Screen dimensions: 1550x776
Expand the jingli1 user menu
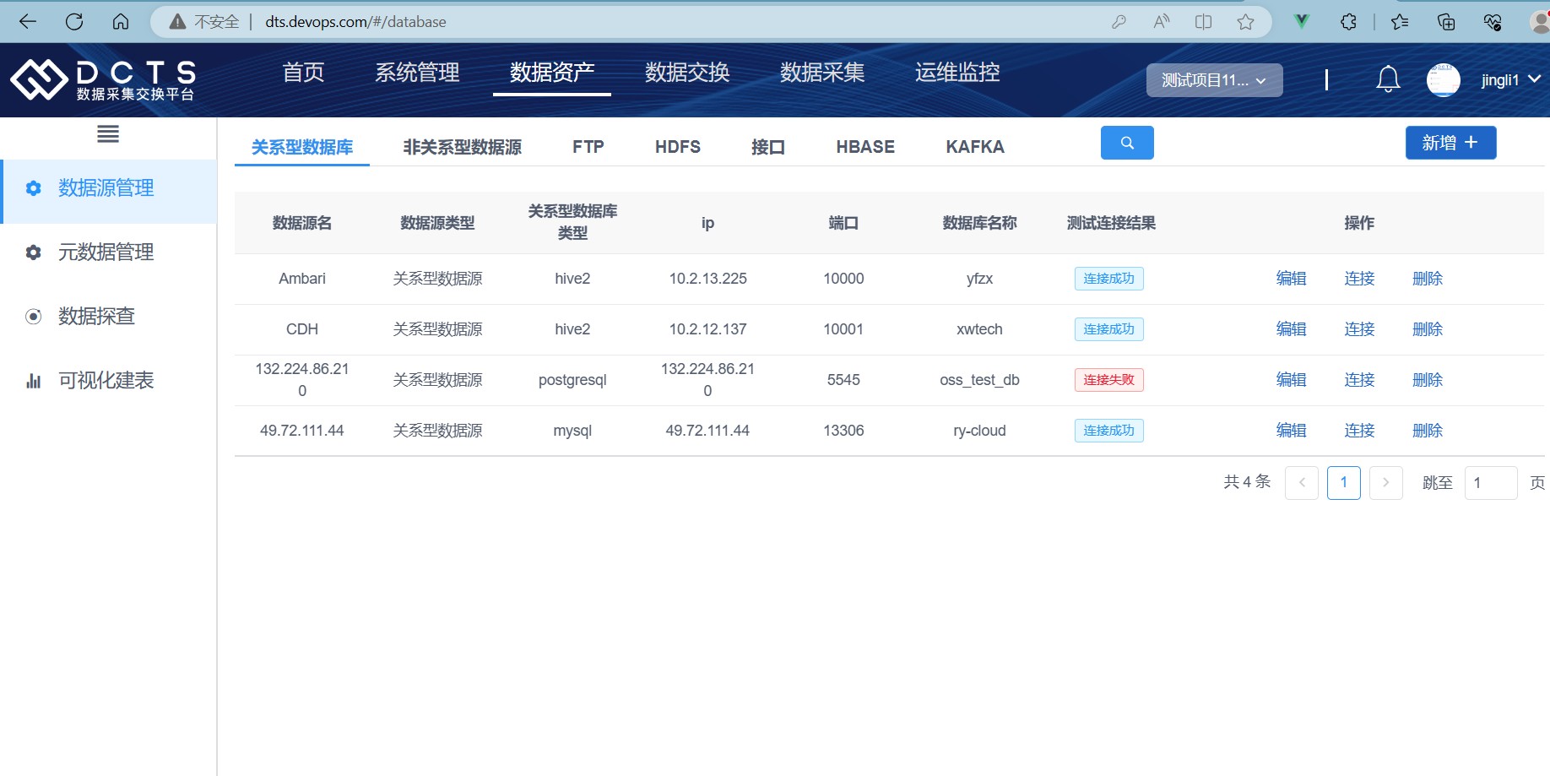click(x=1511, y=80)
